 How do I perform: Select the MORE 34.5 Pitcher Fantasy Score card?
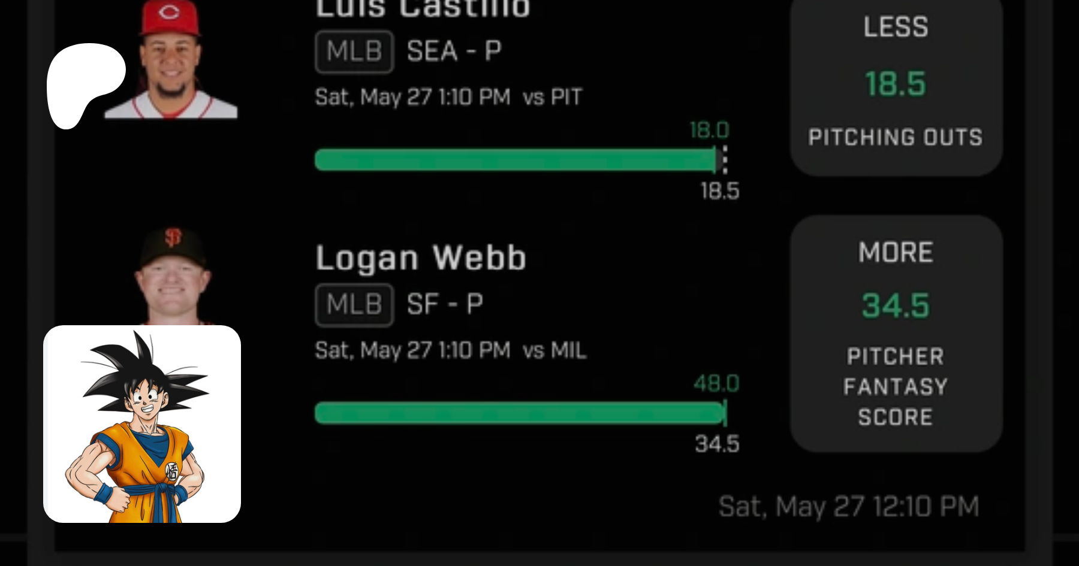(896, 333)
